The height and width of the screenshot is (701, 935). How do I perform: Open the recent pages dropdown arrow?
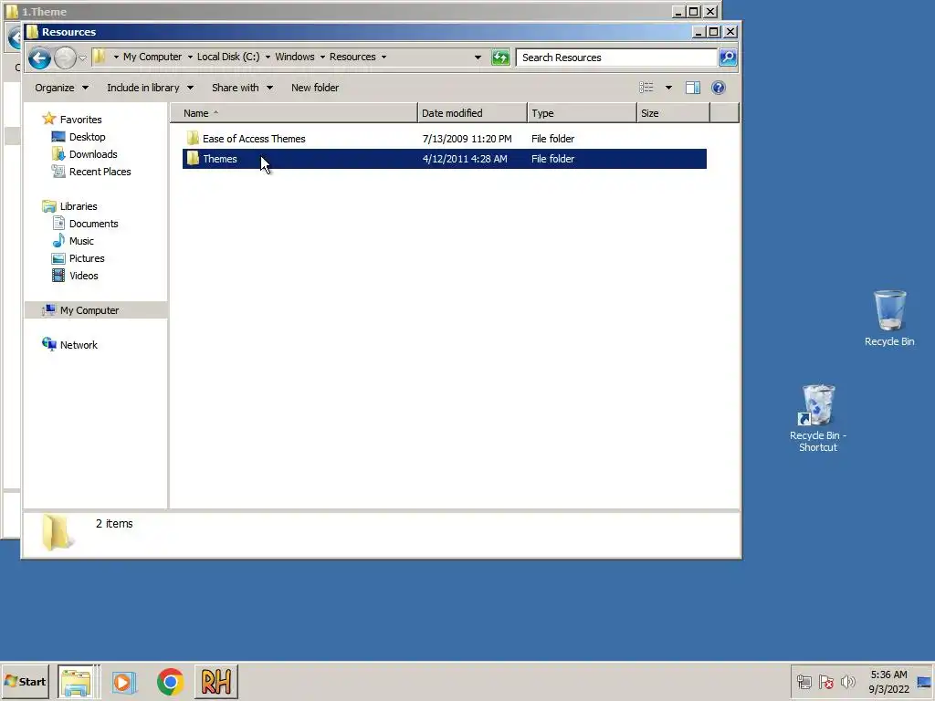82,58
